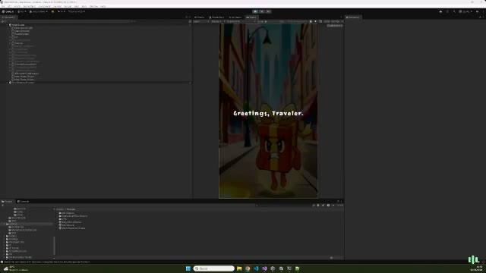Open Visual Studio Code from the taskbar
This screenshot has width=486, height=273.
pos(256,268)
